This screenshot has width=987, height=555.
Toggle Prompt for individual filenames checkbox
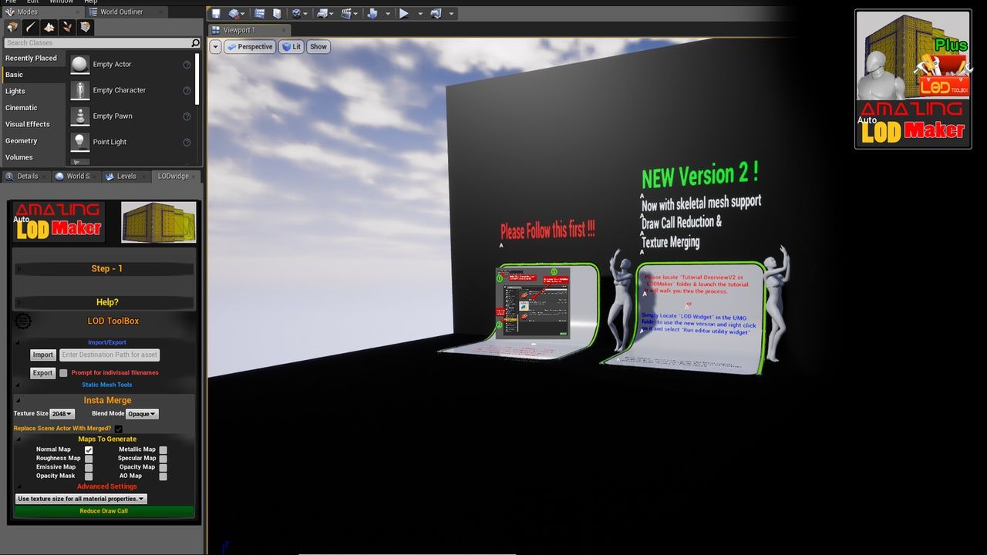(63, 373)
